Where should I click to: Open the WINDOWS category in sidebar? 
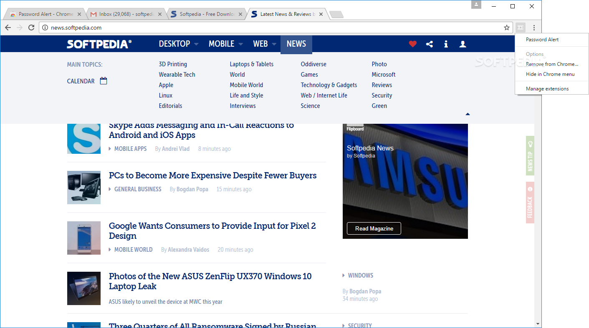[361, 275]
